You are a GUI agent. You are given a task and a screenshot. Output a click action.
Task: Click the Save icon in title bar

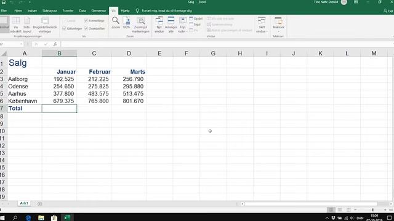coord(4,2)
